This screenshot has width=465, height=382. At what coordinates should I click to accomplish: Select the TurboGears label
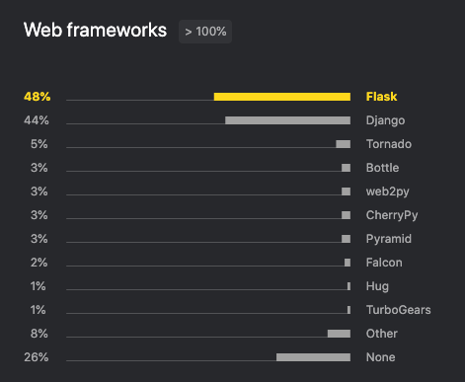tap(399, 310)
